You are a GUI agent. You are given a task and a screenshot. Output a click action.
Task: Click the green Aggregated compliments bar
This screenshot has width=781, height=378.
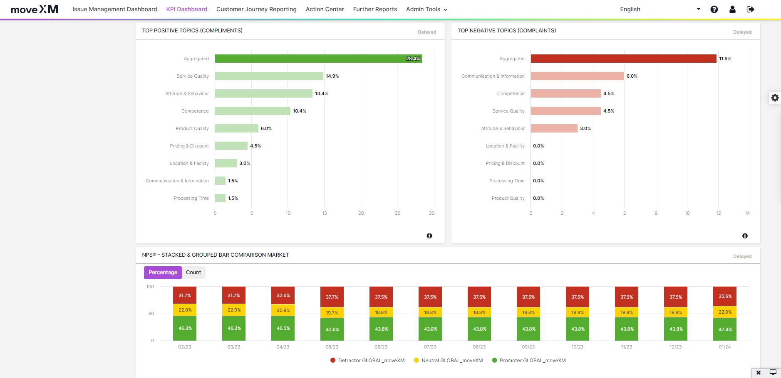(318, 59)
